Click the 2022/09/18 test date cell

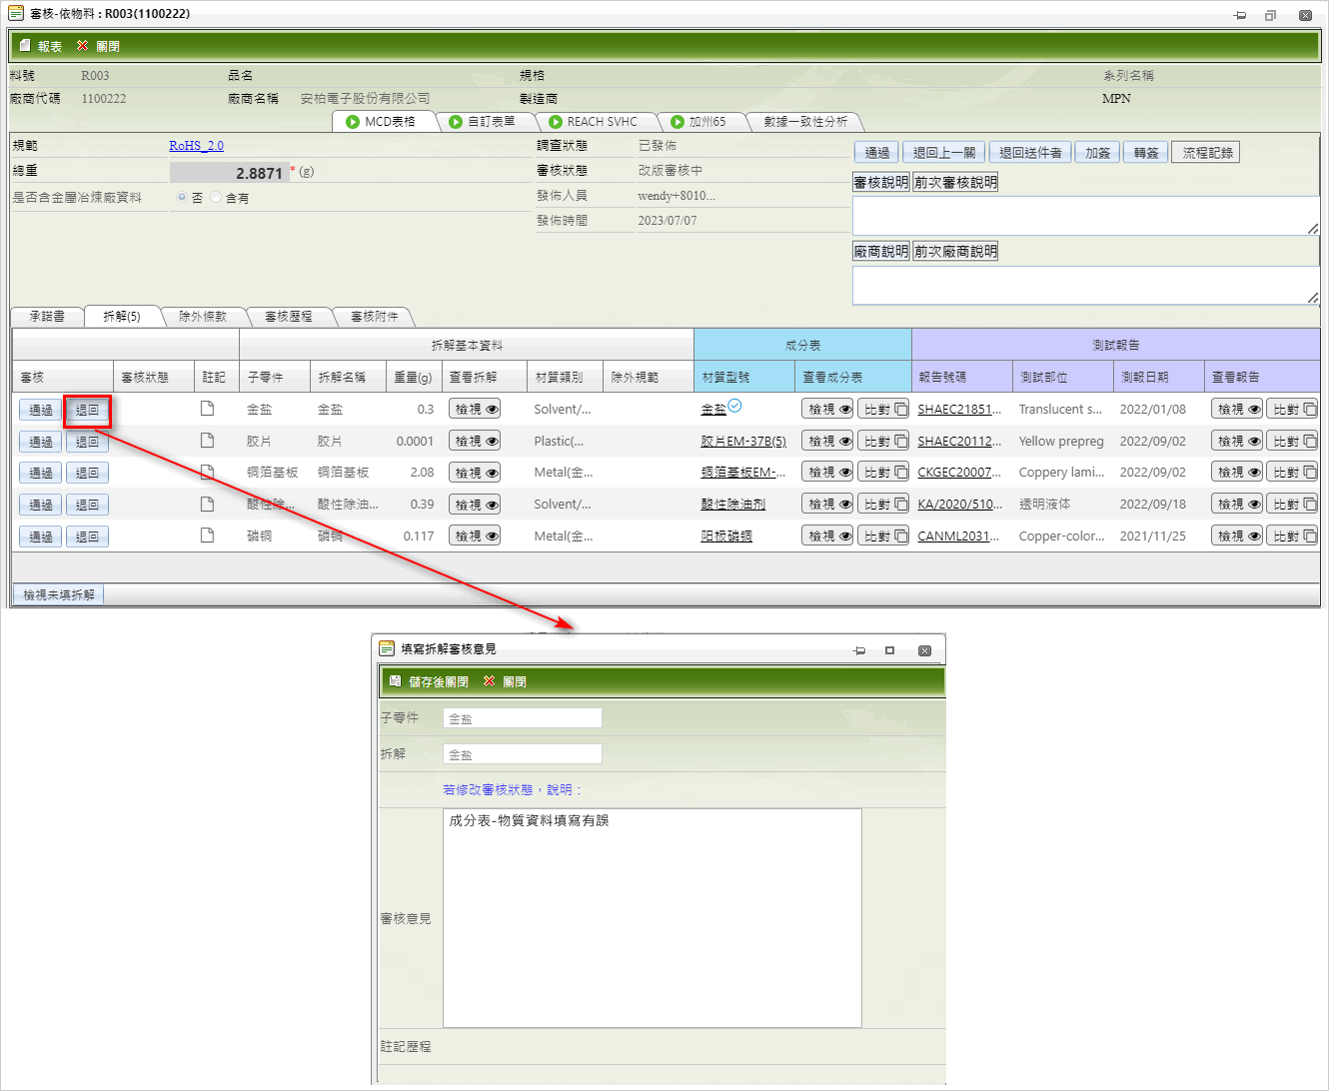pyautogui.click(x=1152, y=505)
